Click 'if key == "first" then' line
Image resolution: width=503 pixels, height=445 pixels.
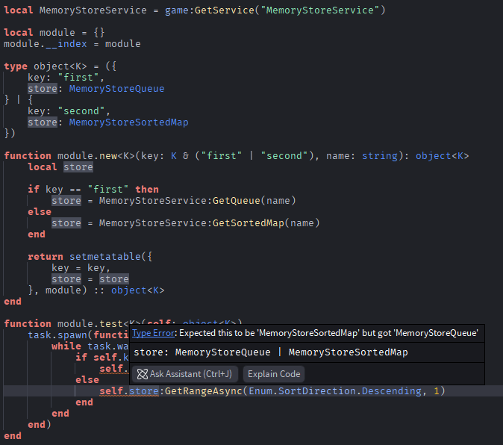point(93,190)
